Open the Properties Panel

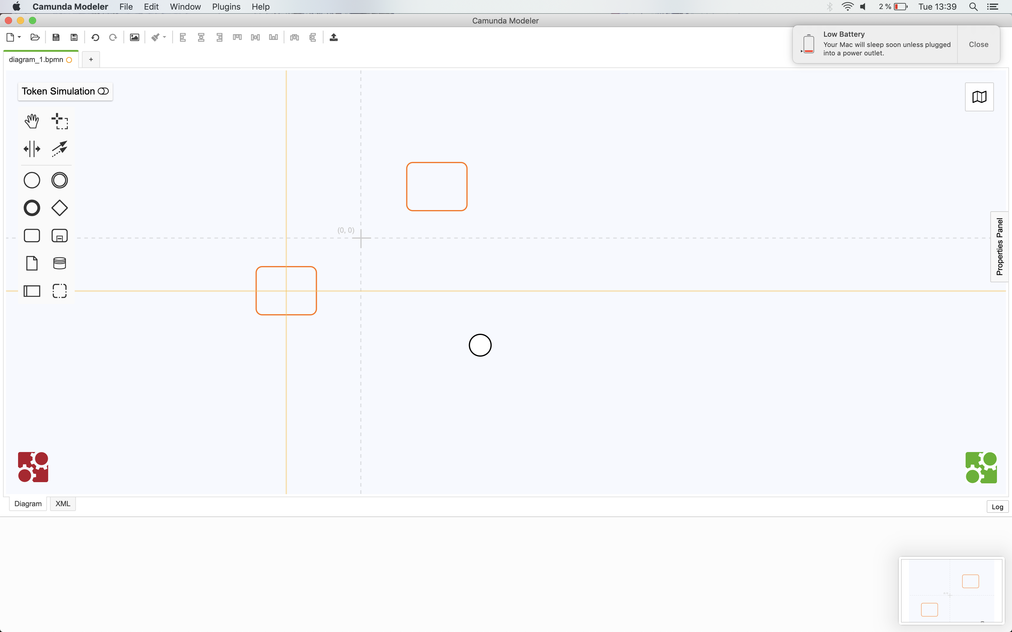pyautogui.click(x=1000, y=246)
